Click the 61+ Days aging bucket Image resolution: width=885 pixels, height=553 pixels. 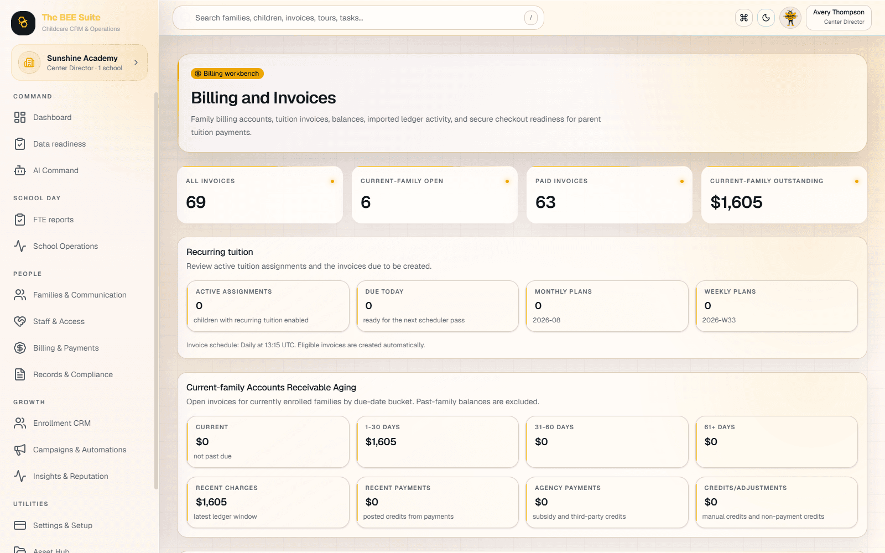777,442
